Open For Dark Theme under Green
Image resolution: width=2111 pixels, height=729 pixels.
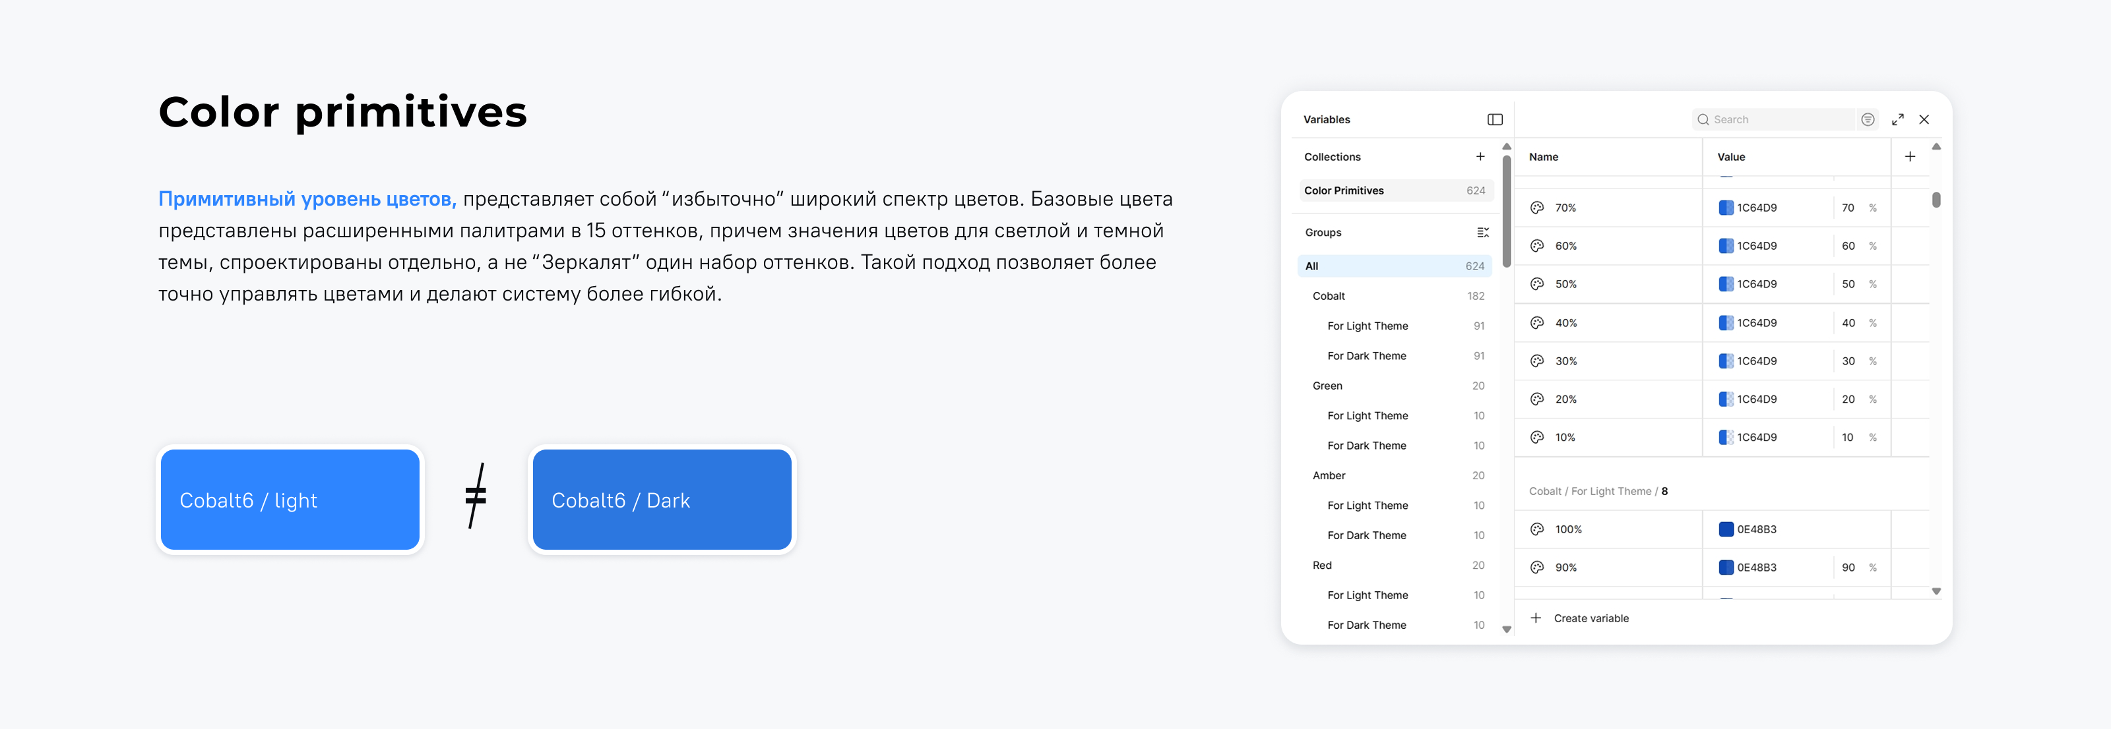[x=1394, y=446]
